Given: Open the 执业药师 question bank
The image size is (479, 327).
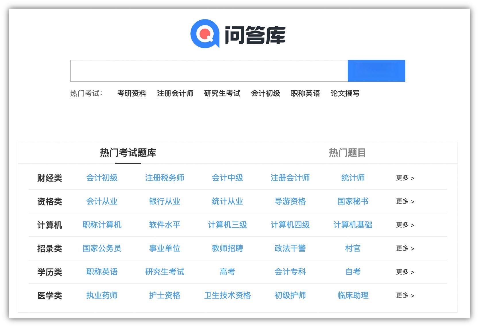Looking at the screenshot, I should pyautogui.click(x=102, y=295).
